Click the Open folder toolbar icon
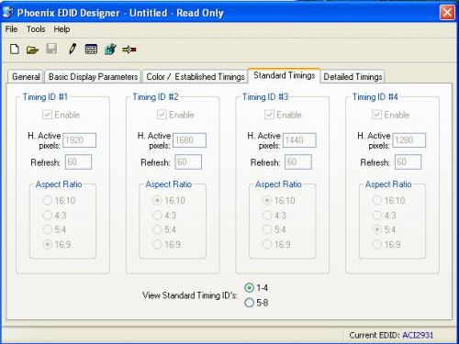Image resolution: width=459 pixels, height=344 pixels. [x=32, y=50]
